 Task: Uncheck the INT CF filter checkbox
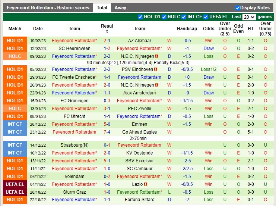pyautogui.click(x=184, y=17)
